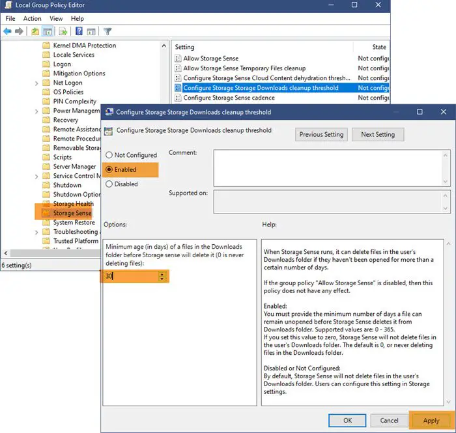Click the Local Group Policy Editor title icon
Screen dimensions: 456x433
coord(8,5)
